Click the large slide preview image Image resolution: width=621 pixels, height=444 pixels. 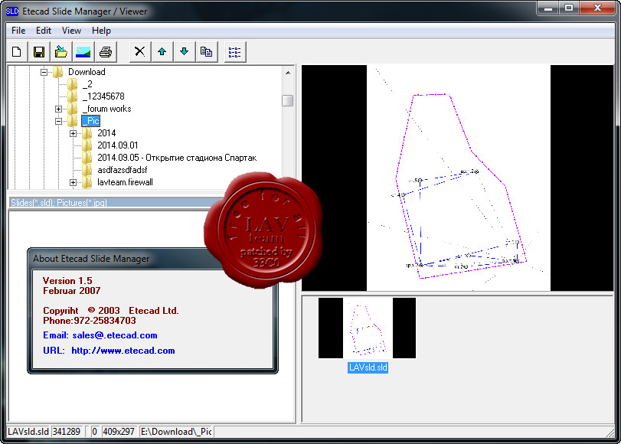coord(458,178)
